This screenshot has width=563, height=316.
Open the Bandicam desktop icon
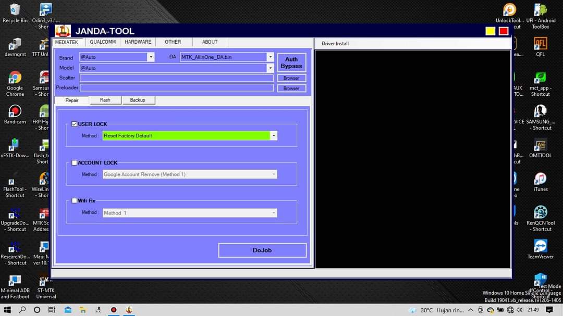[x=15, y=115]
